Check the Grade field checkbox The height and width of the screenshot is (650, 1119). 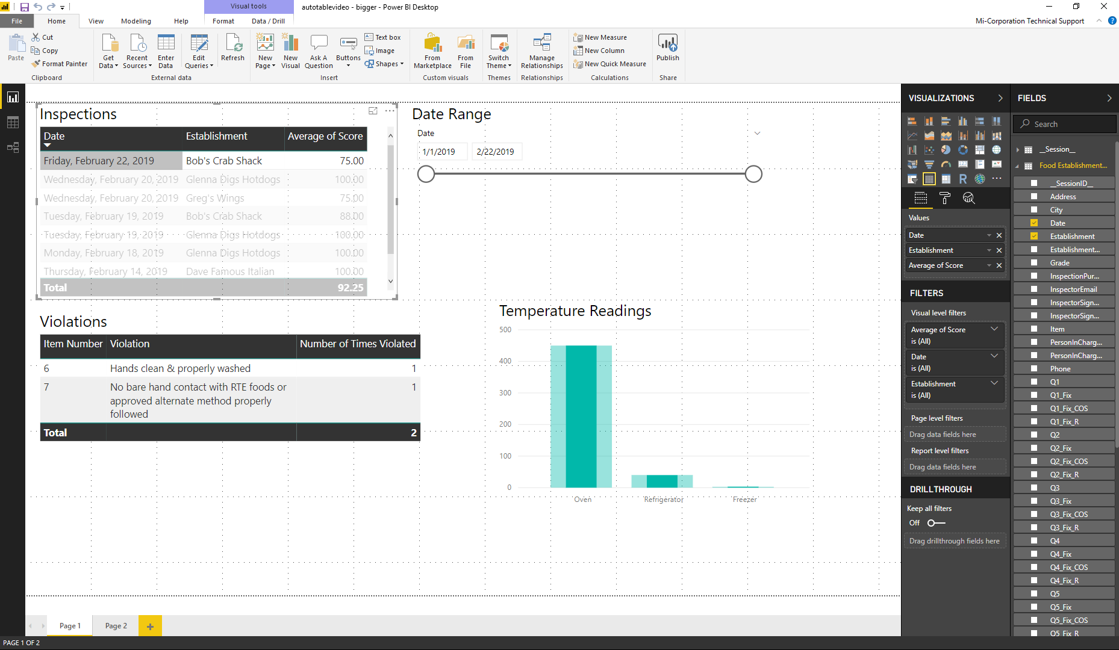pos(1034,262)
